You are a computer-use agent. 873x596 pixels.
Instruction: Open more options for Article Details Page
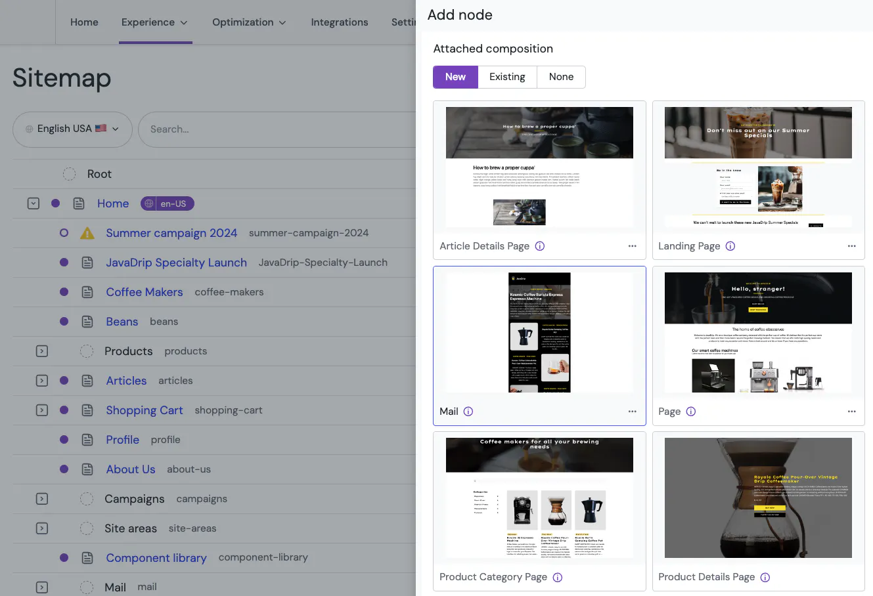click(632, 246)
